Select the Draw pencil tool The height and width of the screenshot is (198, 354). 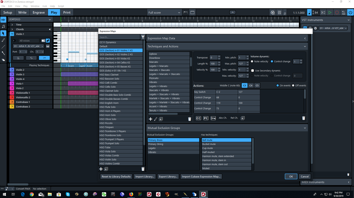coord(3,40)
